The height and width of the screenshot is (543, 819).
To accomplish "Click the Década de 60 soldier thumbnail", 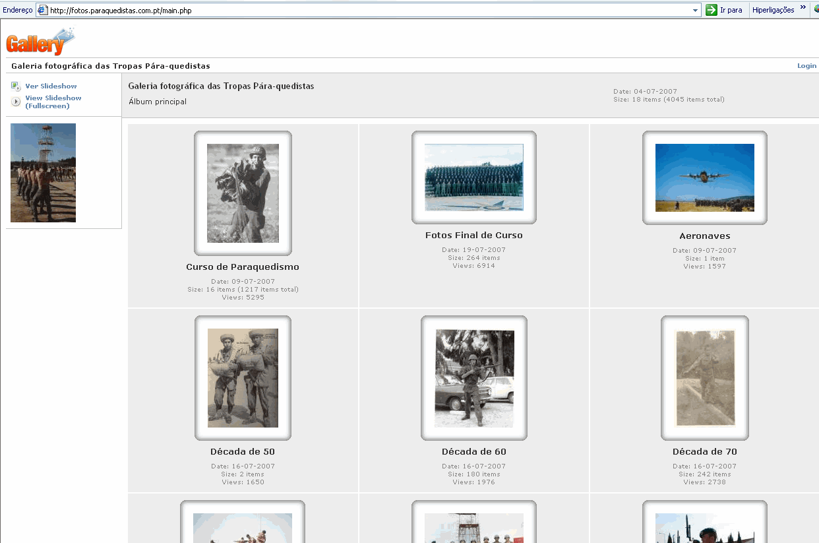I will point(474,378).
